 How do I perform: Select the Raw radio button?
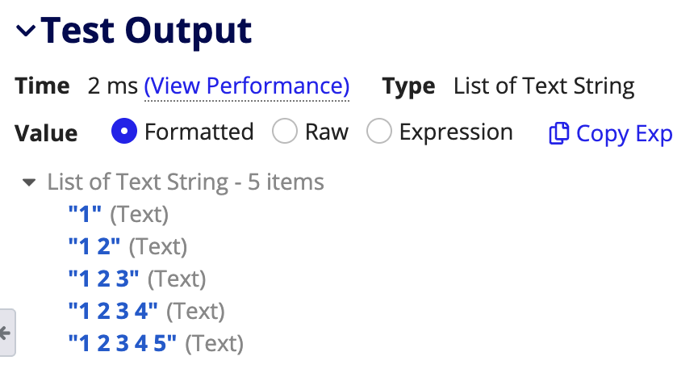click(x=285, y=131)
